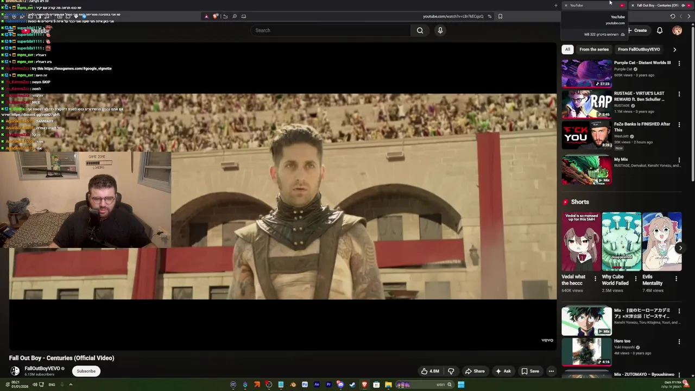
Task: Click the YouTube search magnifier button
Action: (420, 30)
